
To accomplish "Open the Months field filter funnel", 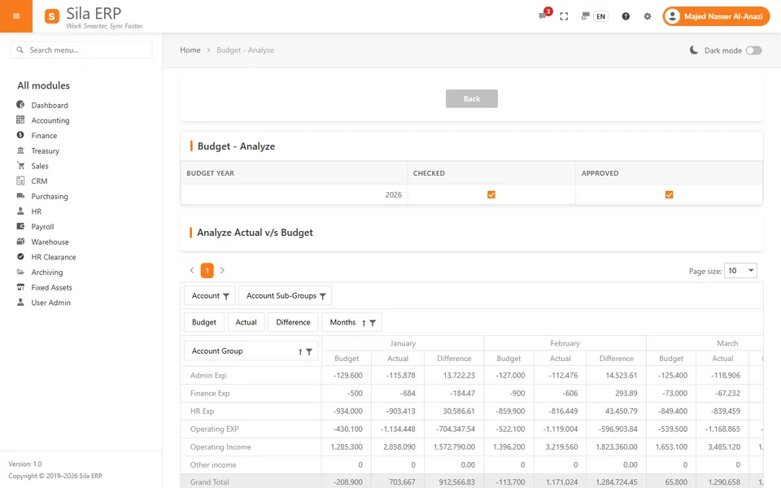I will pyautogui.click(x=373, y=323).
